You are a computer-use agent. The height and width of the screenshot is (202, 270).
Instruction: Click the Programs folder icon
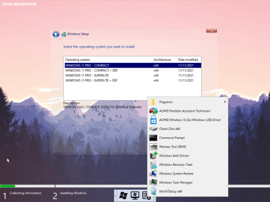point(153,102)
